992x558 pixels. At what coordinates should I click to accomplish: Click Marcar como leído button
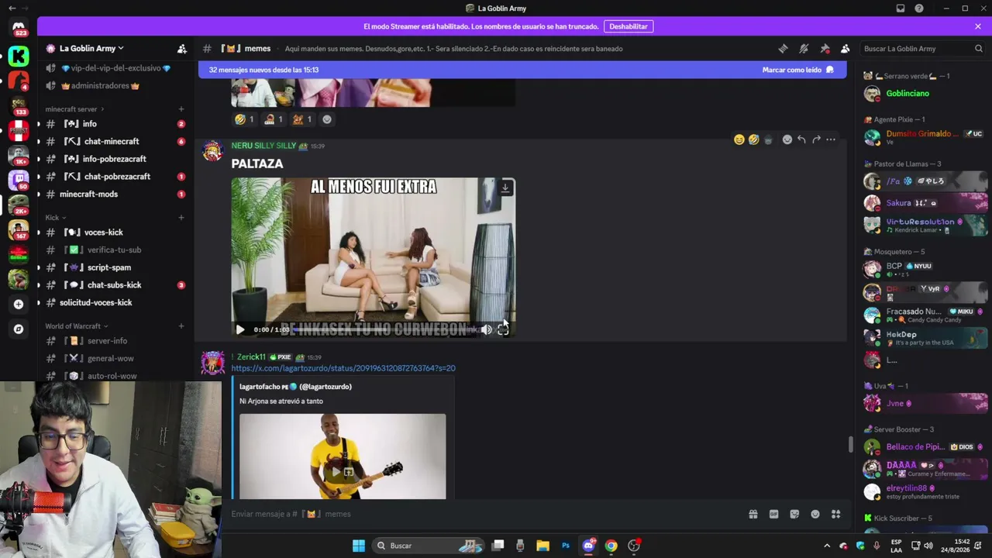[798, 70]
